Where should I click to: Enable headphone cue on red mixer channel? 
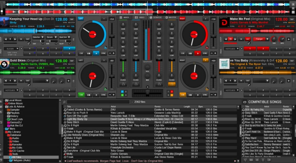tap(159, 84)
